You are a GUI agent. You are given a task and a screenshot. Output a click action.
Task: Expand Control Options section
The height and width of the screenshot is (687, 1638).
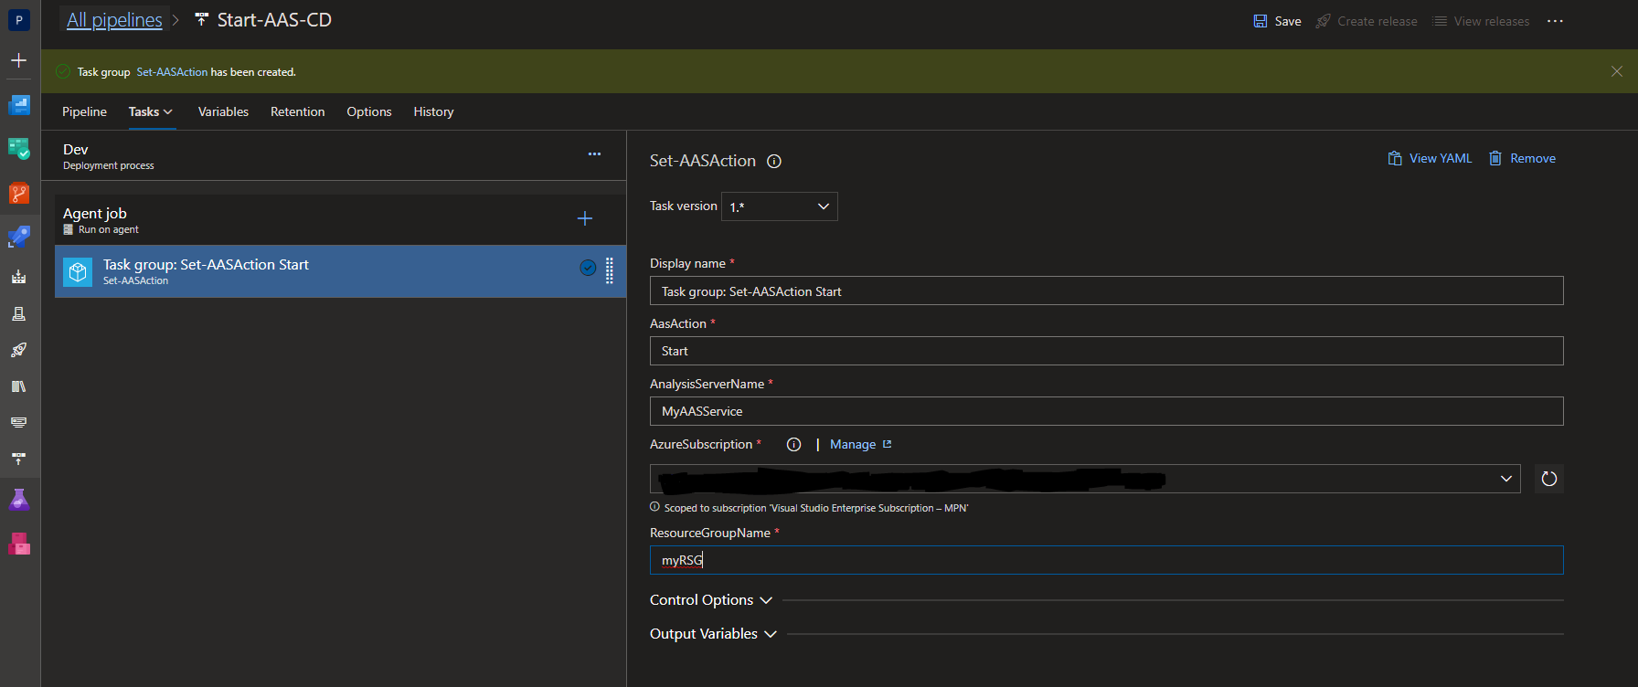(711, 600)
